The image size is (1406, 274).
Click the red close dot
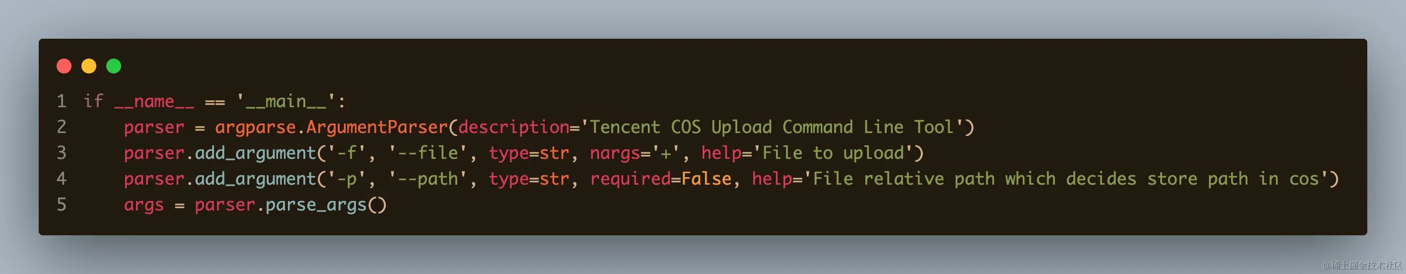pos(64,66)
